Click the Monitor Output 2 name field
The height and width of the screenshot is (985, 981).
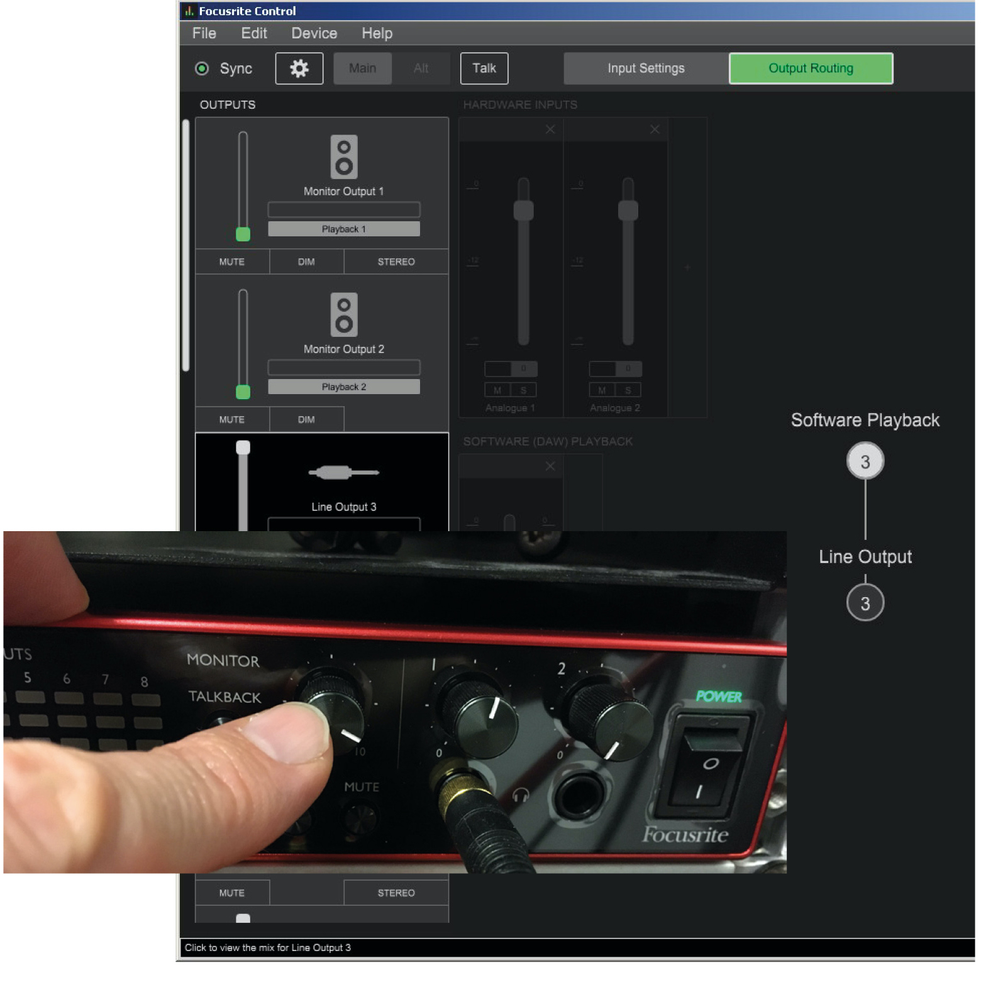(x=344, y=367)
